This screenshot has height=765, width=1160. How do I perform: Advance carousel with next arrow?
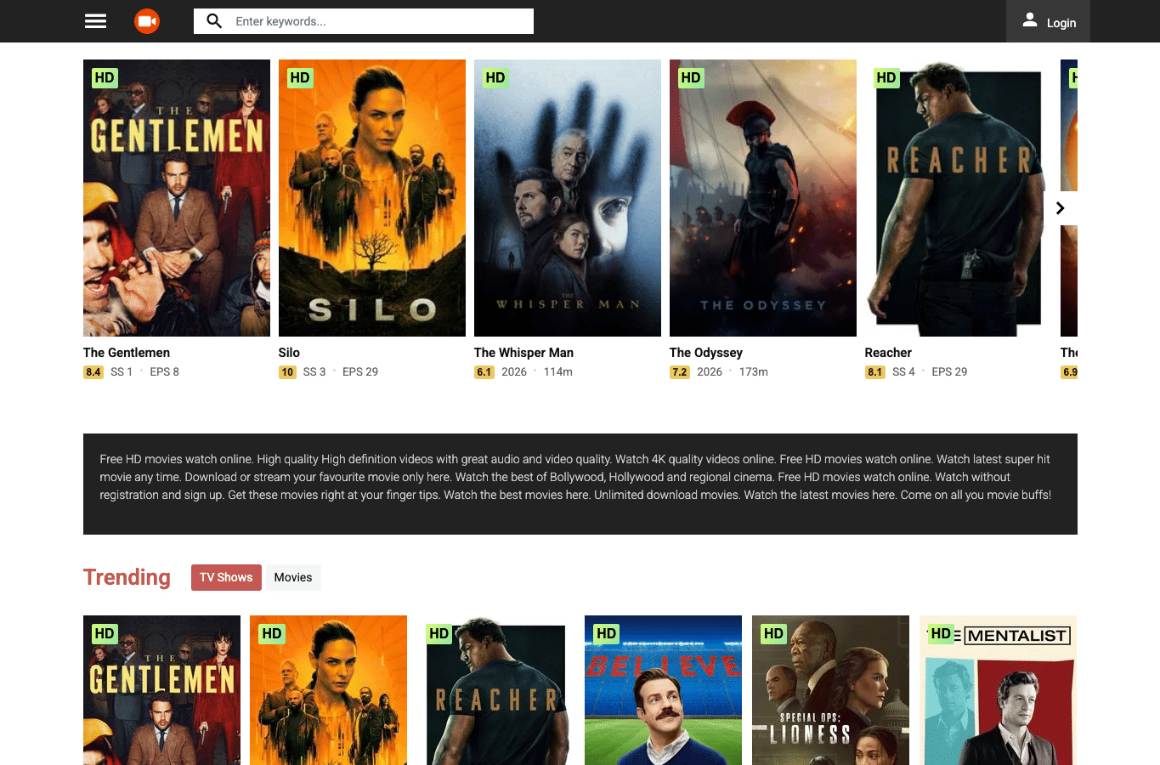coord(1060,208)
